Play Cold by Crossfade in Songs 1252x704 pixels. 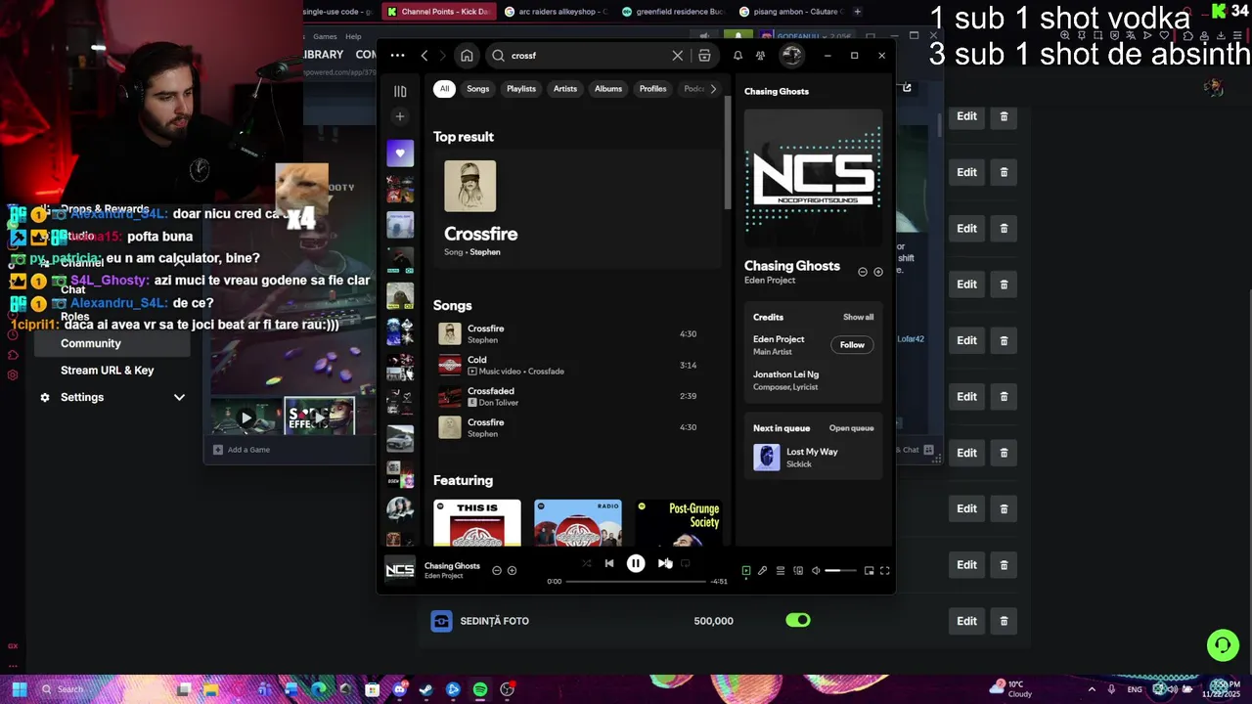pos(577,365)
